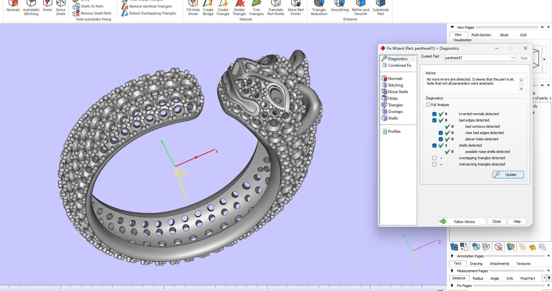The height and width of the screenshot is (291, 552).
Task: Select Move Part Points tool
Action: (x=296, y=8)
